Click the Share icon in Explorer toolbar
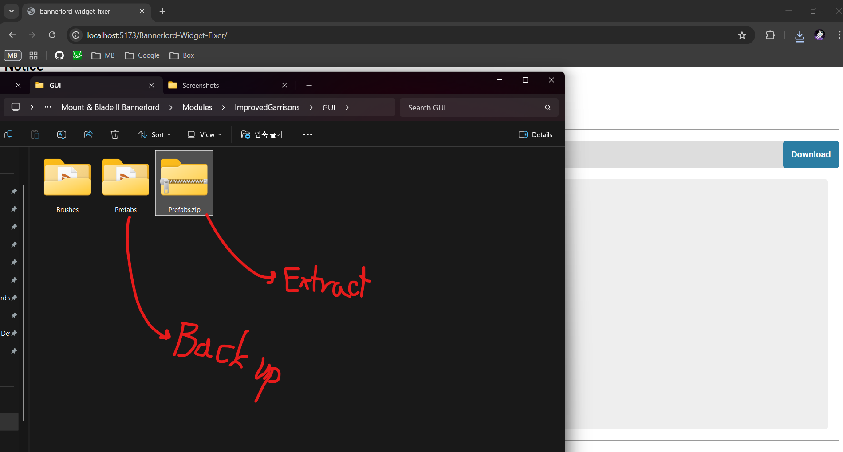The image size is (843, 452). (x=88, y=134)
